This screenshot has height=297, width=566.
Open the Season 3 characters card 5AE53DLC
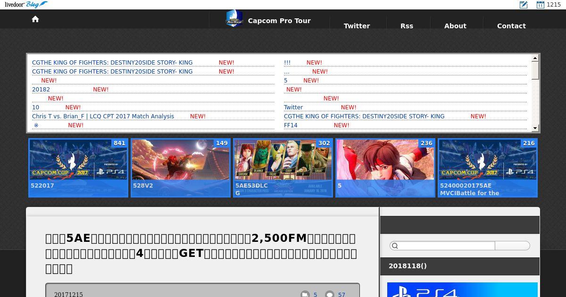(x=283, y=167)
